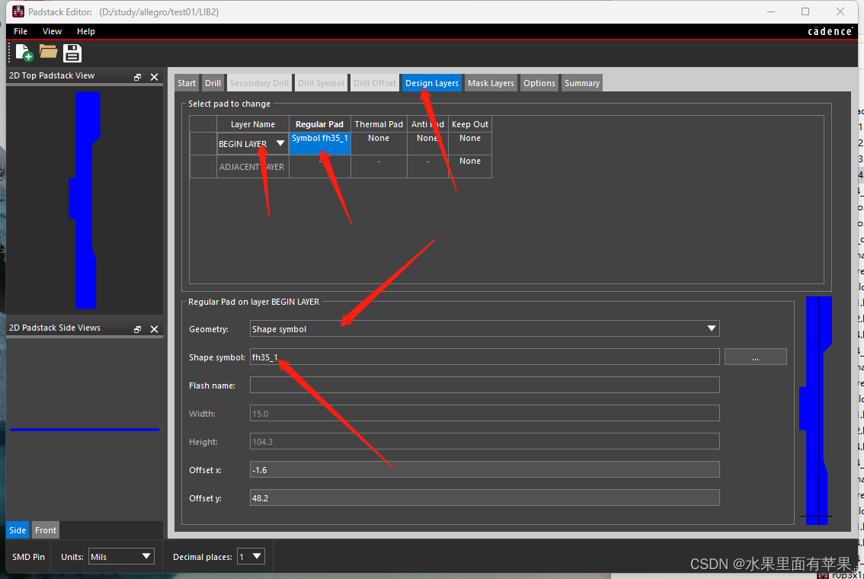Undock the 2D Padstack Side Views panel
This screenshot has width=864, height=579.
[138, 329]
